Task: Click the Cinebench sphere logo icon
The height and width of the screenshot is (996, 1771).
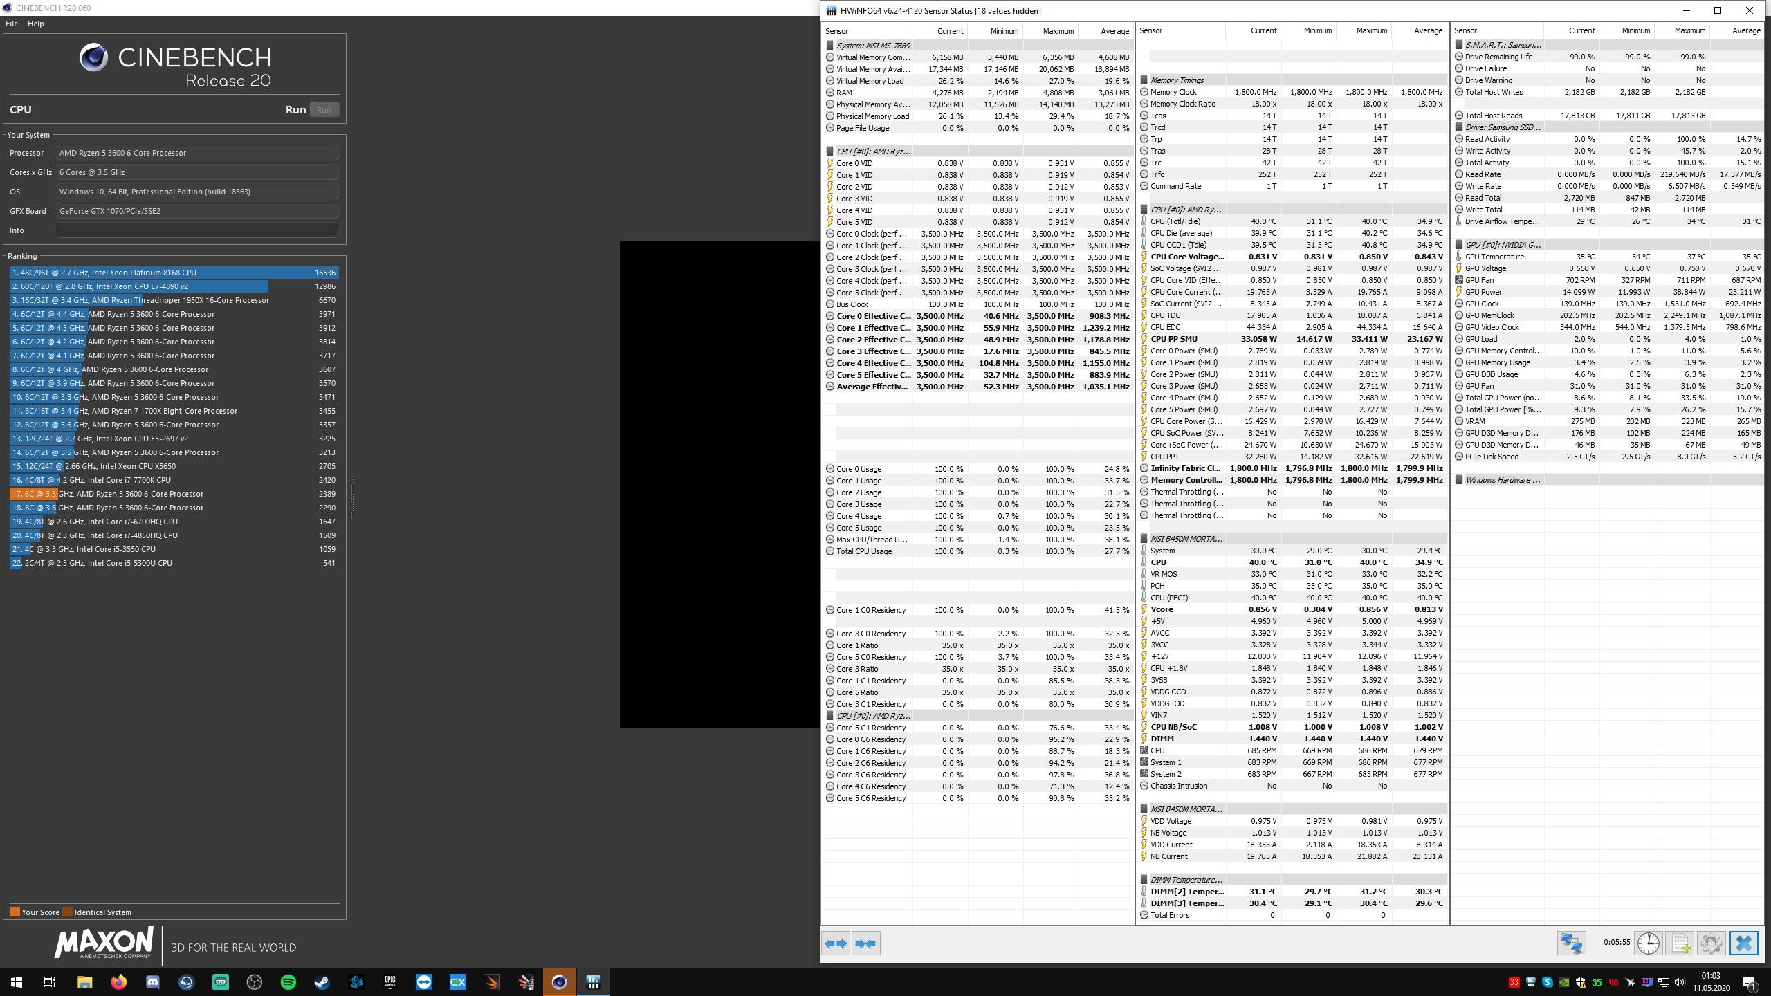Action: tap(93, 57)
